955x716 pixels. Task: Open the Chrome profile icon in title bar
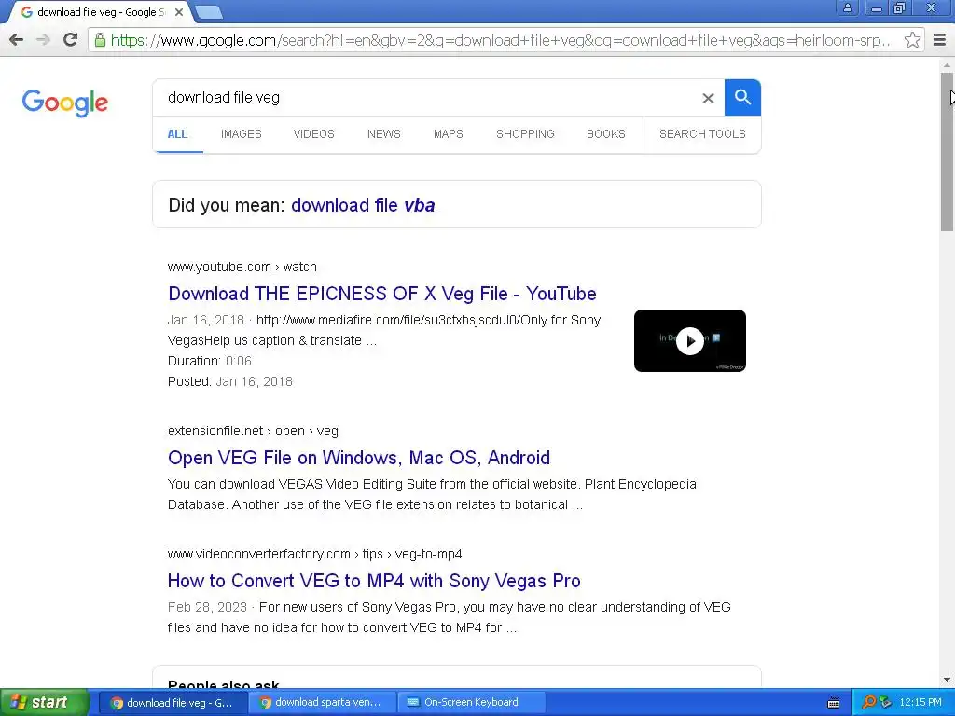847,7
